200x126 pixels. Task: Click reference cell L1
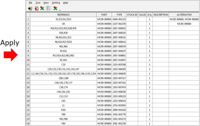(64, 106)
